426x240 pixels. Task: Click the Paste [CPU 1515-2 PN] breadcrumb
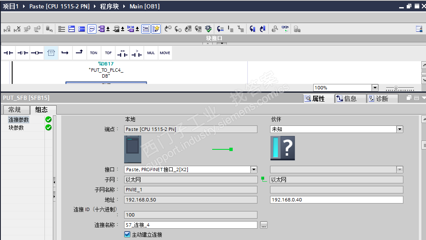coord(60,6)
